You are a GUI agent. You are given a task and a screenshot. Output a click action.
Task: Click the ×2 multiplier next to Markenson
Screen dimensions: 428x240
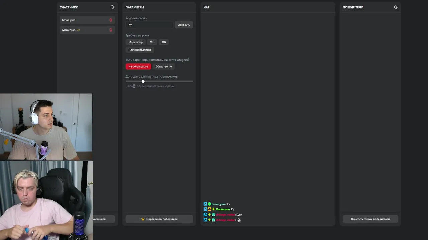[x=78, y=30]
